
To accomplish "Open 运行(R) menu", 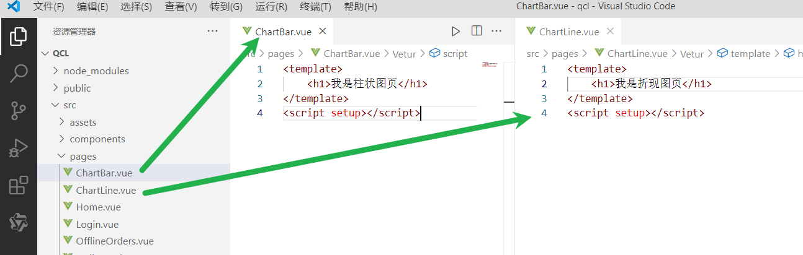I will pyautogui.click(x=271, y=7).
